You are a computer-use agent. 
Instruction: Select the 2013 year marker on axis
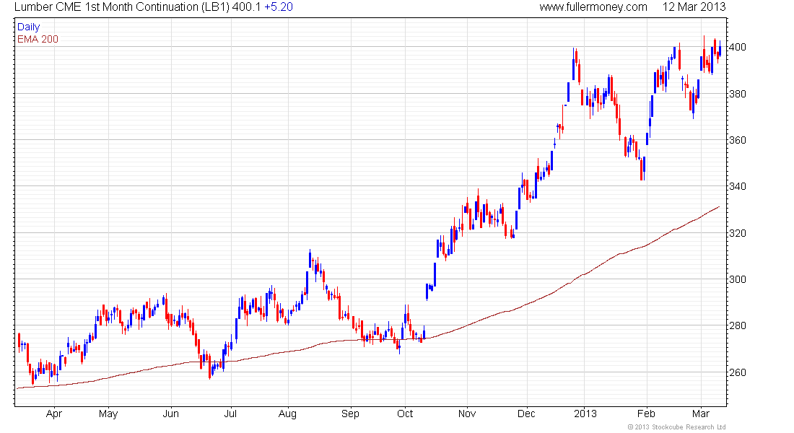pos(584,414)
